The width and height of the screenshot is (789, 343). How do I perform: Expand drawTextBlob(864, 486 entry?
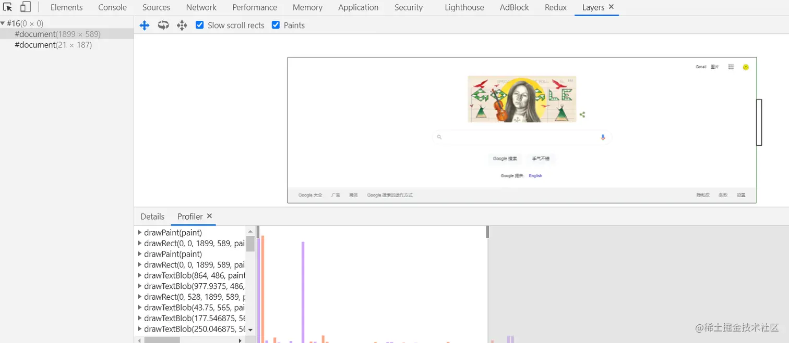(139, 275)
